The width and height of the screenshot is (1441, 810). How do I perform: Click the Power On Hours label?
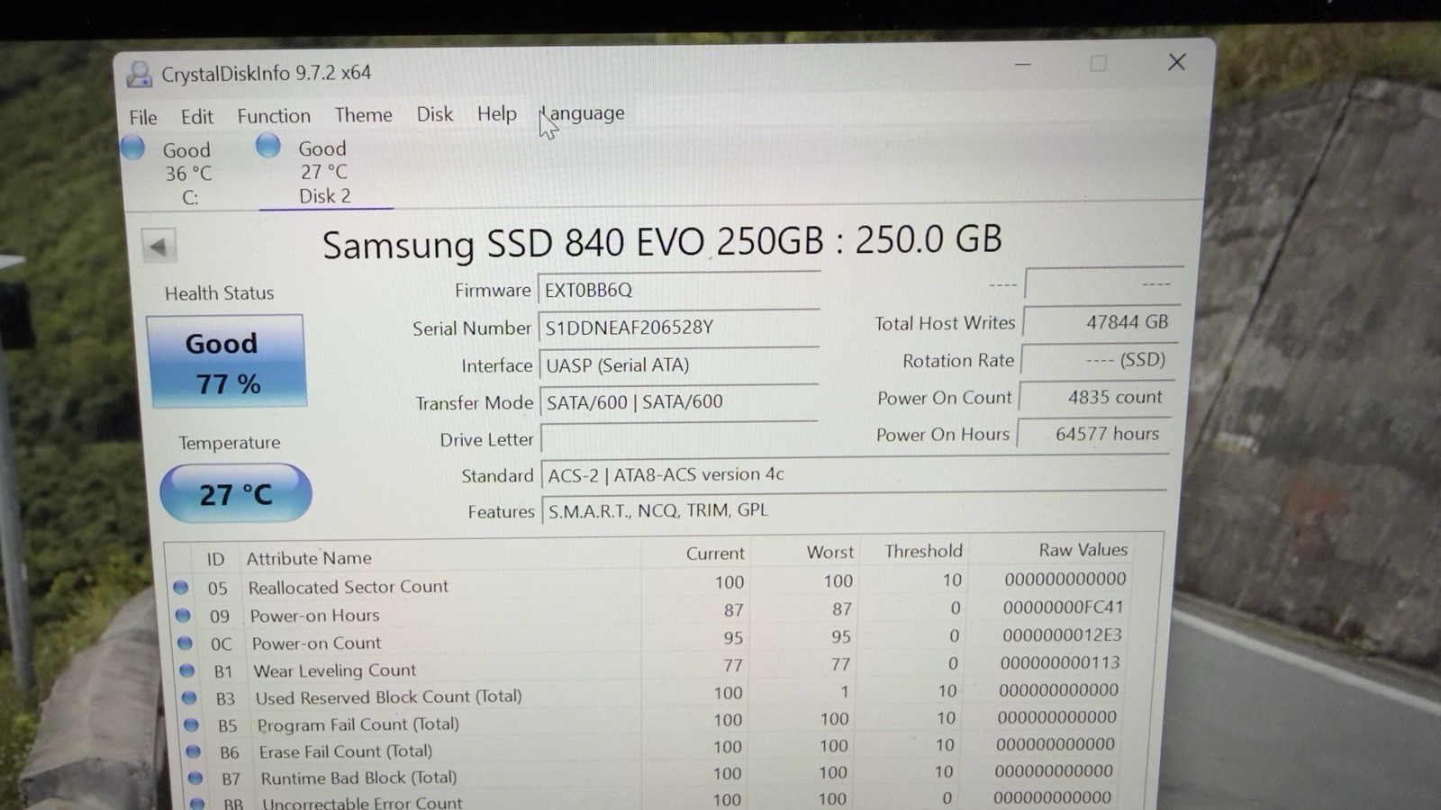coord(943,435)
